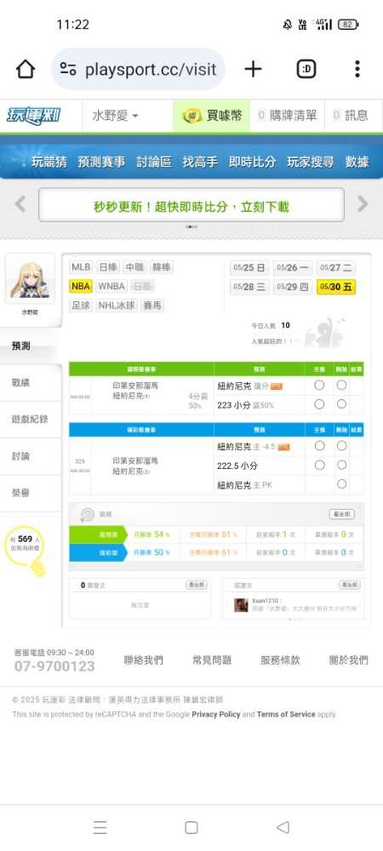Image resolution: width=383 pixels, height=851 pixels.
Task: Show the next banner with right arrow
Action: coord(363,204)
